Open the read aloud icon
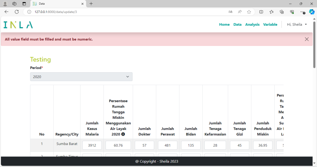317x167 pixels. coord(240,12)
